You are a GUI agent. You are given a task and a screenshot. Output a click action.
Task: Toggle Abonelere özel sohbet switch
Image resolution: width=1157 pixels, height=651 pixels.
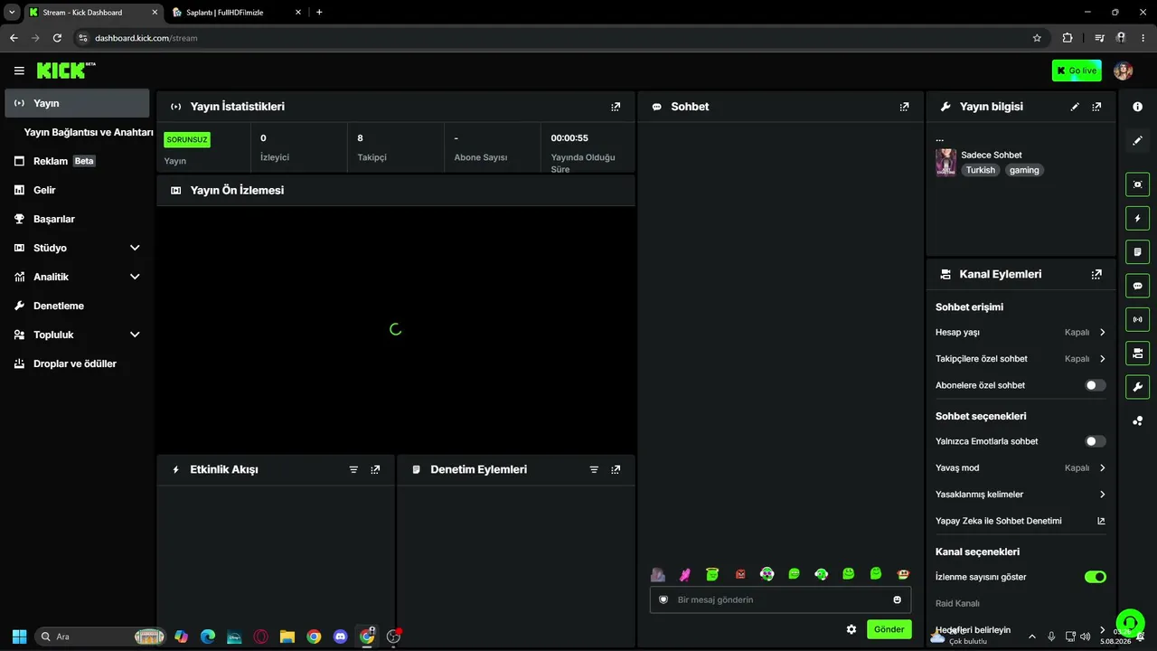(x=1095, y=385)
